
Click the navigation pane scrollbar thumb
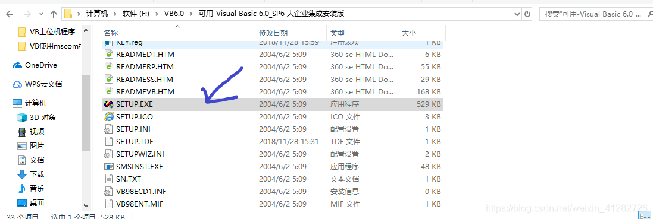[x=86, y=113]
